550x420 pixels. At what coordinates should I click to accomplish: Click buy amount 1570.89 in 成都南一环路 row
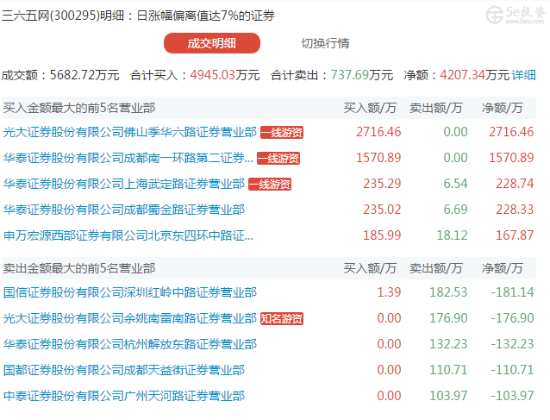pos(378,158)
